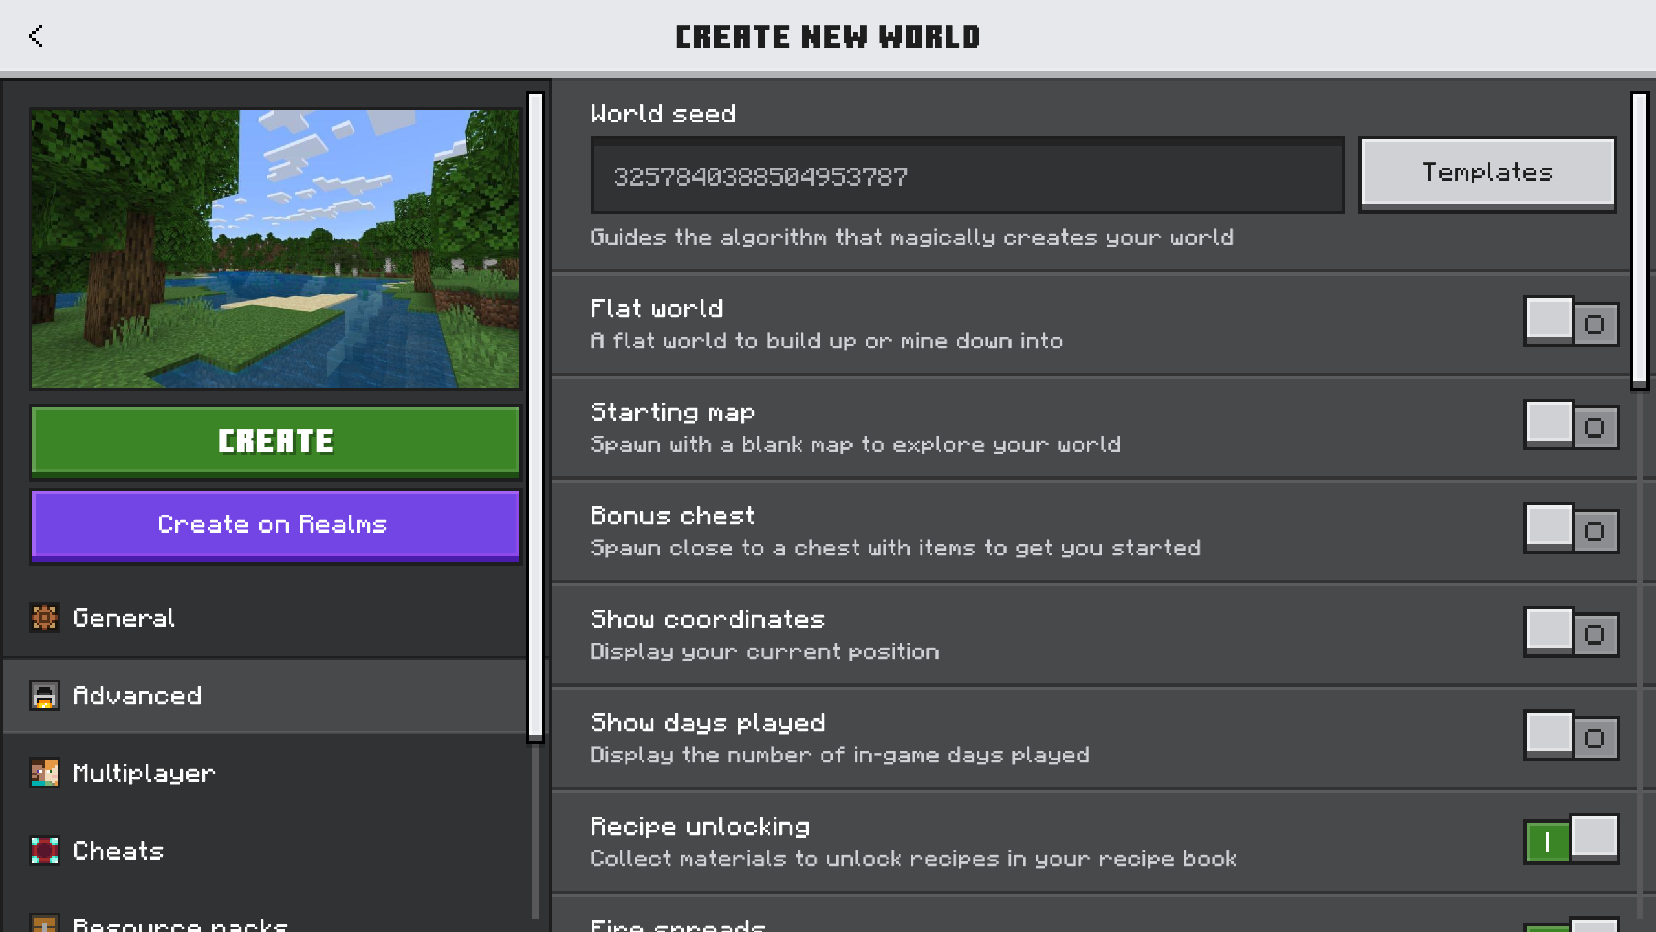The image size is (1656, 932).
Task: Disable the Recipe unlocking toggle
Action: pyautogui.click(x=1571, y=839)
